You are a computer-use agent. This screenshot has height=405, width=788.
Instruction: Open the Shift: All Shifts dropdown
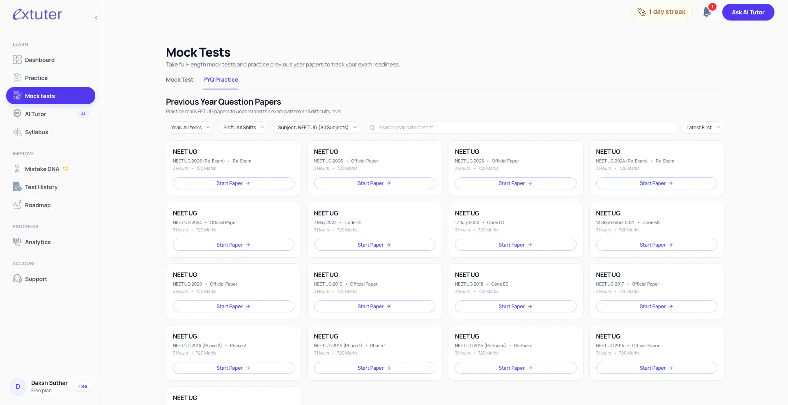pyautogui.click(x=244, y=128)
